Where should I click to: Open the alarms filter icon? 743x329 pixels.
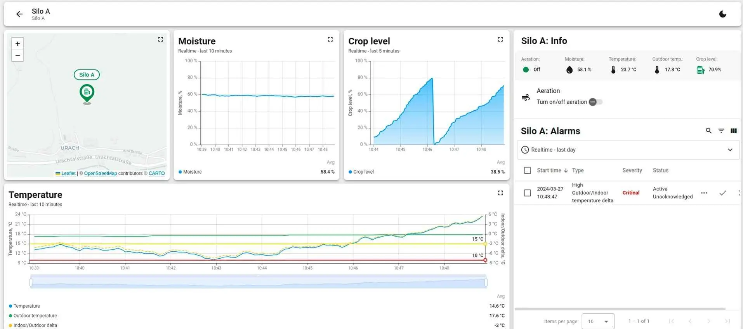[721, 131]
